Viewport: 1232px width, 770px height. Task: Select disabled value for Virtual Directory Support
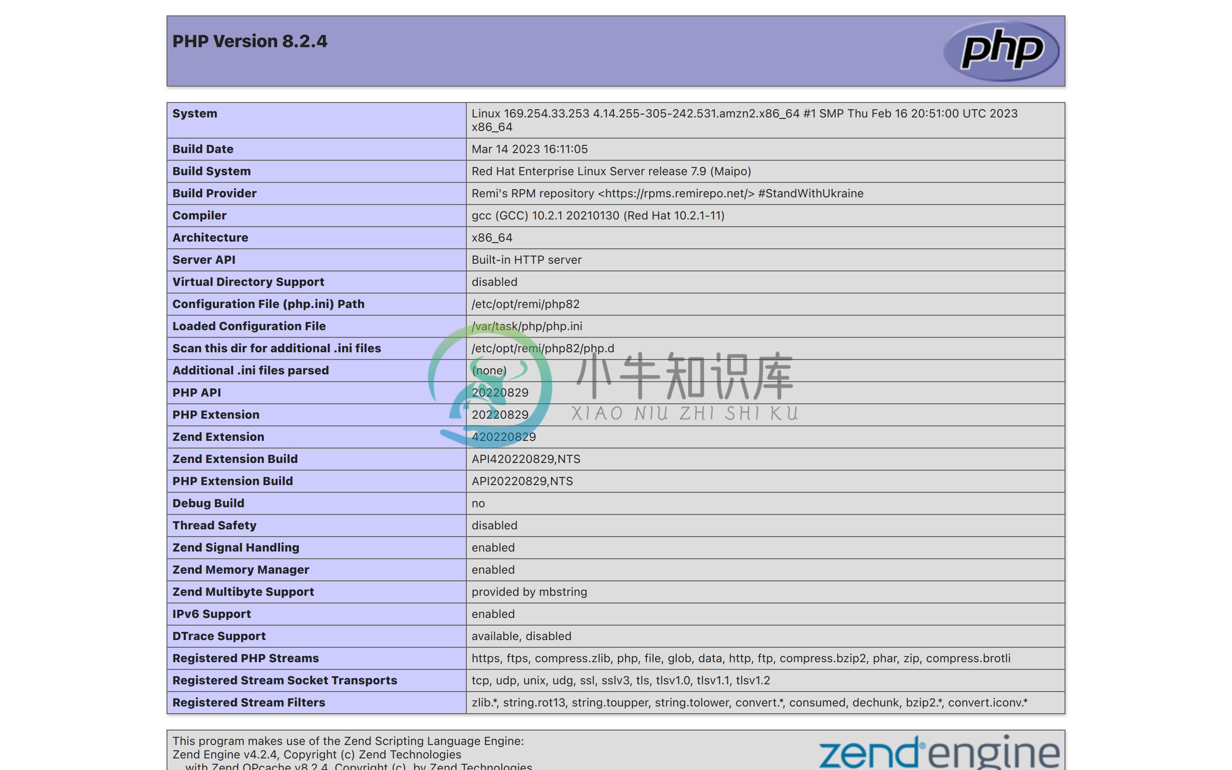tap(494, 282)
